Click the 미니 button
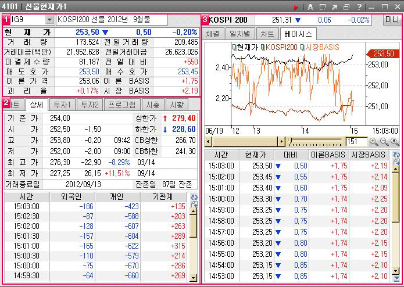This screenshot has height=287, width=404. [x=392, y=20]
